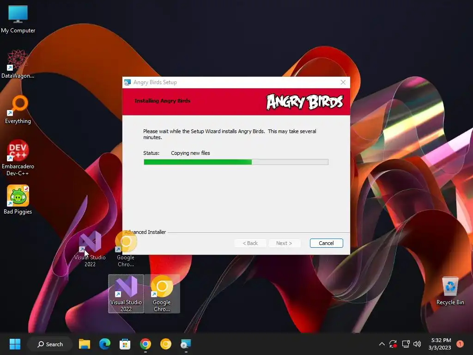This screenshot has width=473, height=355.
Task: Click the disabled Back button
Action: point(250,243)
